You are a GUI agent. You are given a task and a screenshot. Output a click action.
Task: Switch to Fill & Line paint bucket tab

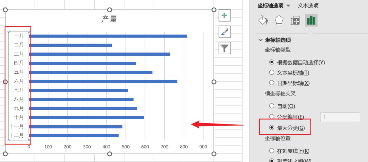click(263, 20)
